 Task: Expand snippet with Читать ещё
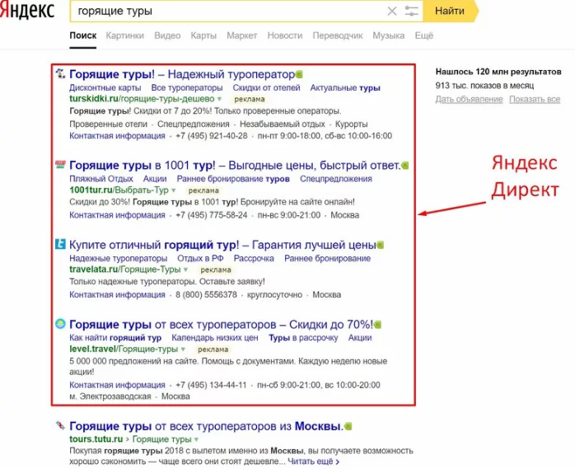pyautogui.click(x=314, y=462)
